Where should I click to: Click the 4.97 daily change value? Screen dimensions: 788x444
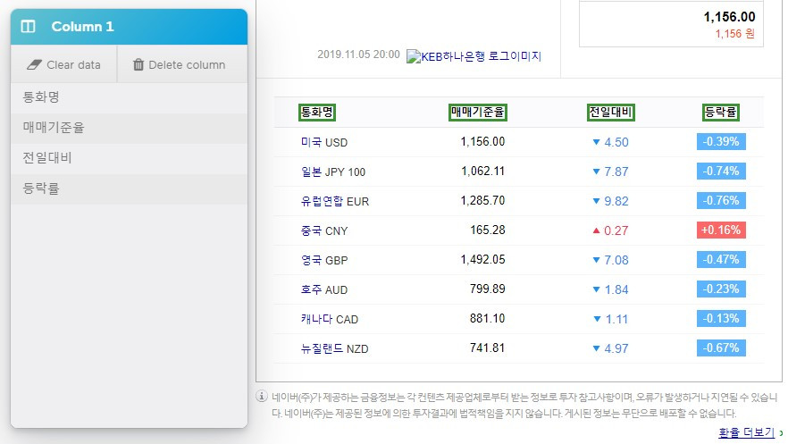coord(616,348)
